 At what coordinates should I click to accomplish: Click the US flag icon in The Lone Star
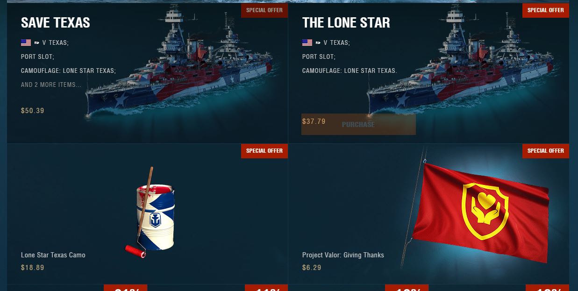(307, 43)
